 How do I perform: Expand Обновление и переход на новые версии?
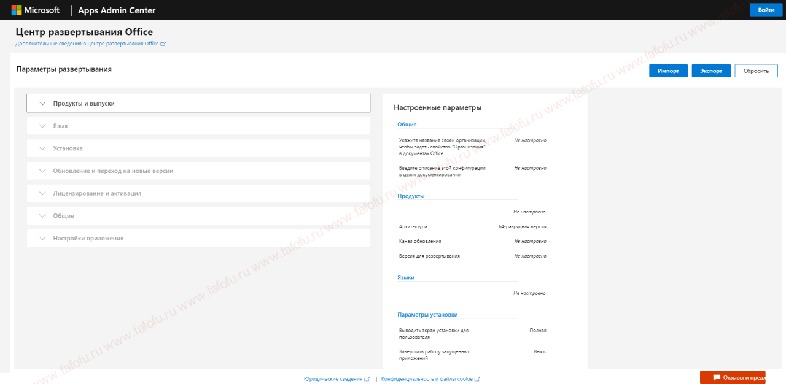tap(198, 171)
